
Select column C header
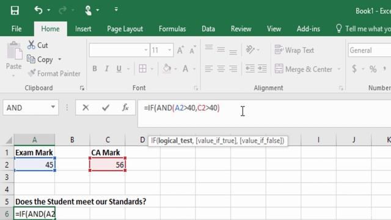[108, 140]
